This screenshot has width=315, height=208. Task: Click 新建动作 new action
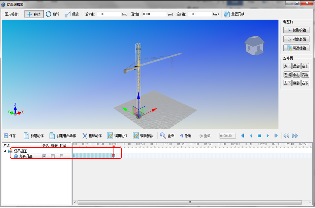click(34, 136)
